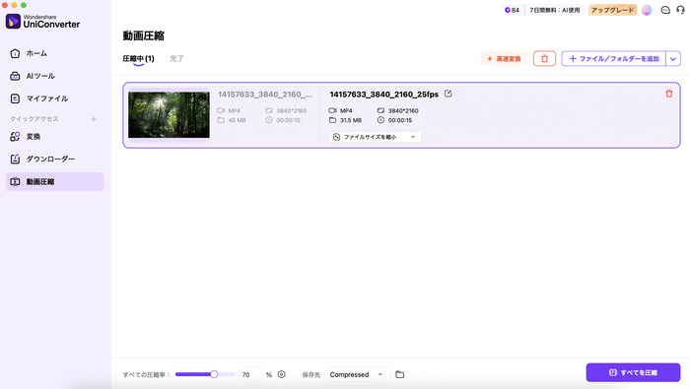The width and height of the screenshot is (690, 389).
Task: Open the 保存先 Compressed dropdown
Action: pos(357,374)
